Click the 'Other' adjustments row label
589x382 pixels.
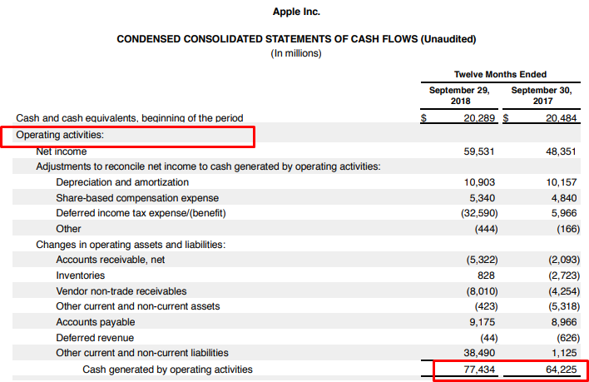click(x=68, y=229)
